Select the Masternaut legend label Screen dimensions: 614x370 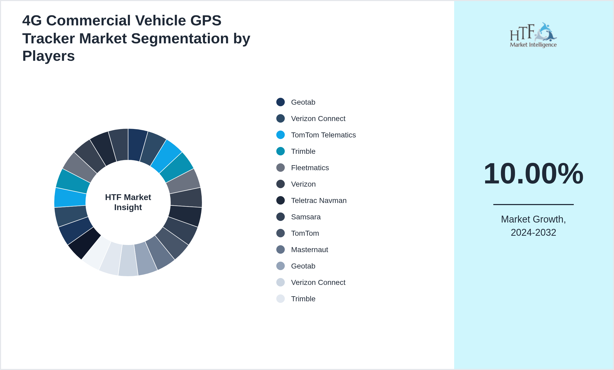click(309, 249)
